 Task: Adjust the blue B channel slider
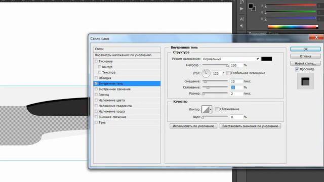coord(291,19)
